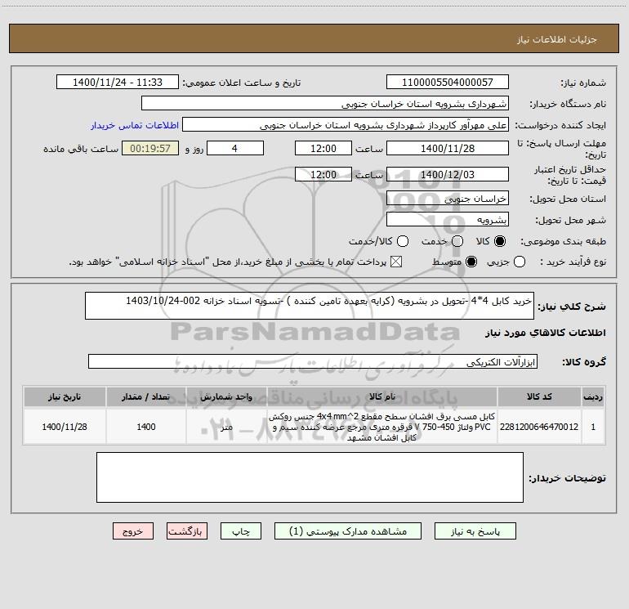629x609 pixels.
Task: Click the price validity time 12:00 field
Action: (x=323, y=174)
